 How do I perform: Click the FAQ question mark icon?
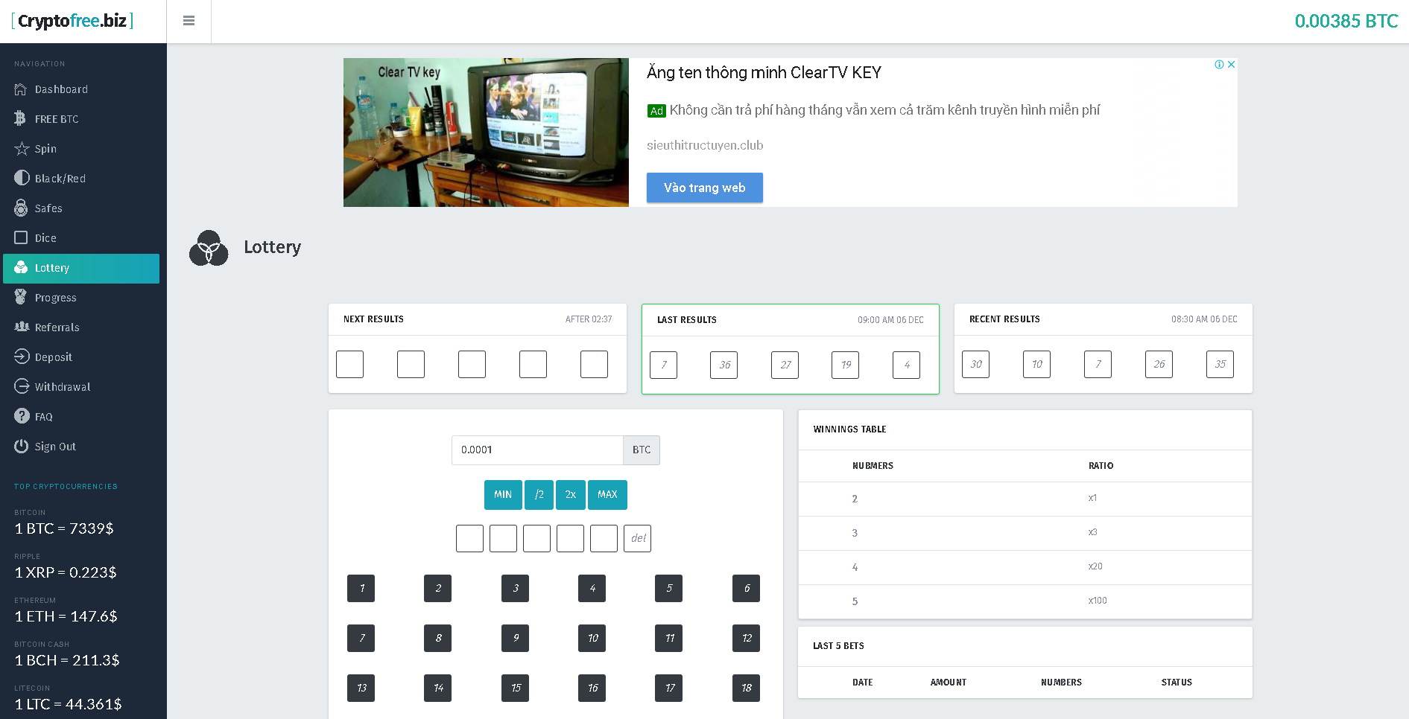pyautogui.click(x=21, y=417)
